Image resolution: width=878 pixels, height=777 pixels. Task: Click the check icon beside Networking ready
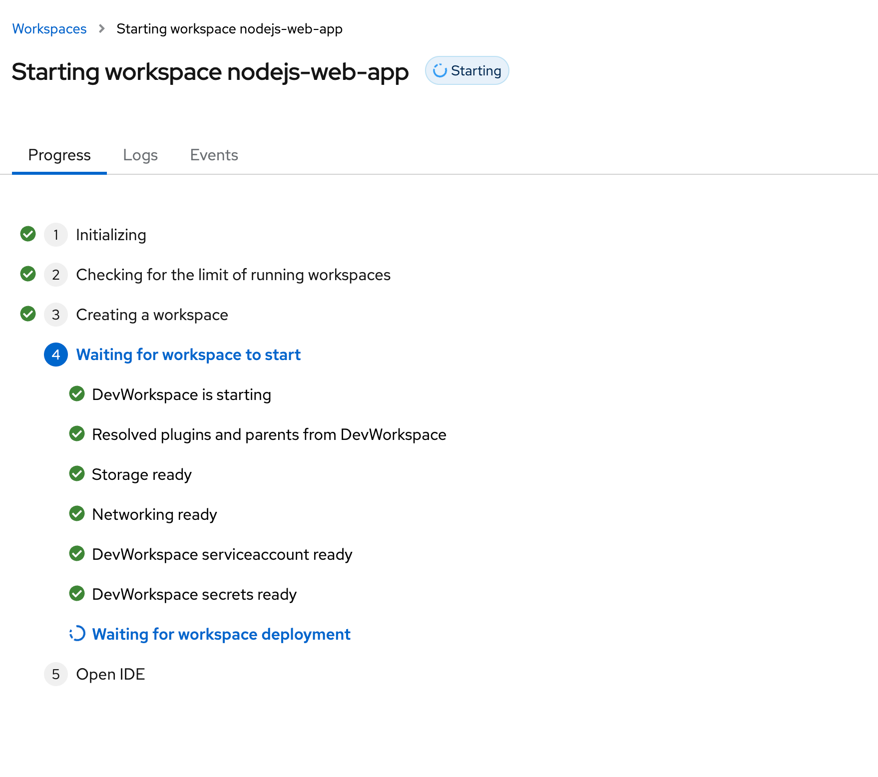[x=77, y=513]
